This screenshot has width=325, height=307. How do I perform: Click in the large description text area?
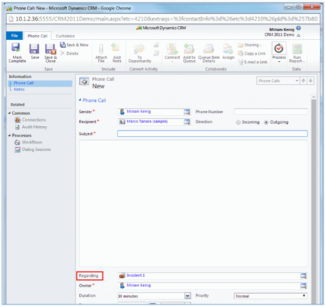pyautogui.click(x=193, y=204)
